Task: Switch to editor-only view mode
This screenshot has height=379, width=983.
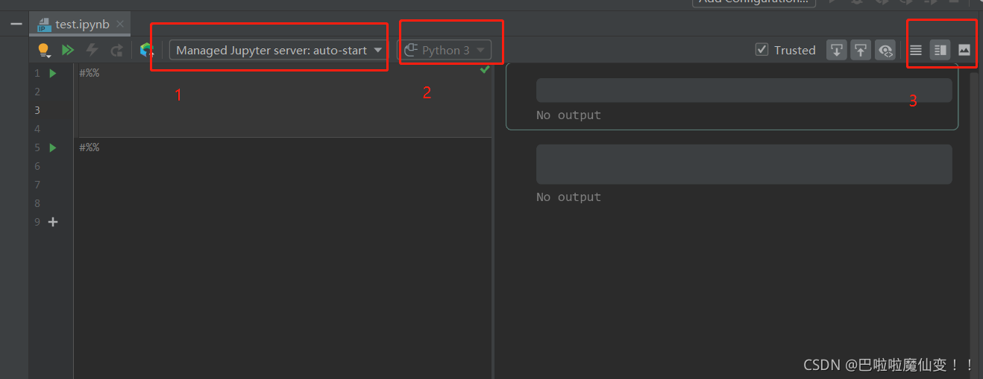Action: click(x=916, y=50)
